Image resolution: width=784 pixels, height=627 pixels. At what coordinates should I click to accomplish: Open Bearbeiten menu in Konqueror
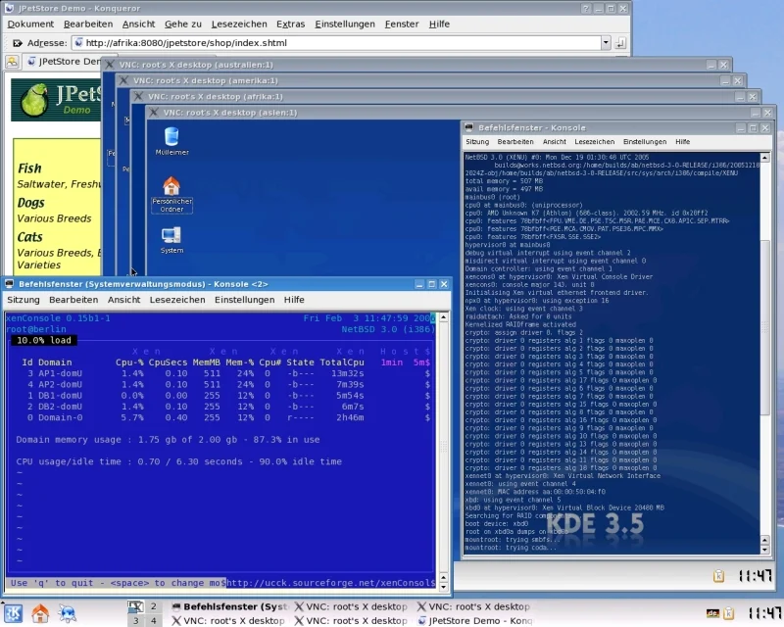click(88, 24)
